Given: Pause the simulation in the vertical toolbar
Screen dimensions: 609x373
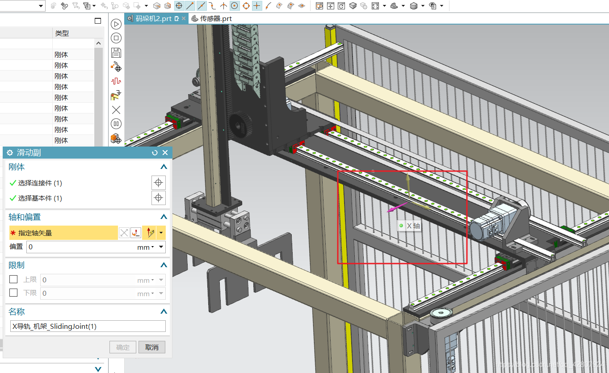Looking at the screenshot, I should pyautogui.click(x=116, y=124).
